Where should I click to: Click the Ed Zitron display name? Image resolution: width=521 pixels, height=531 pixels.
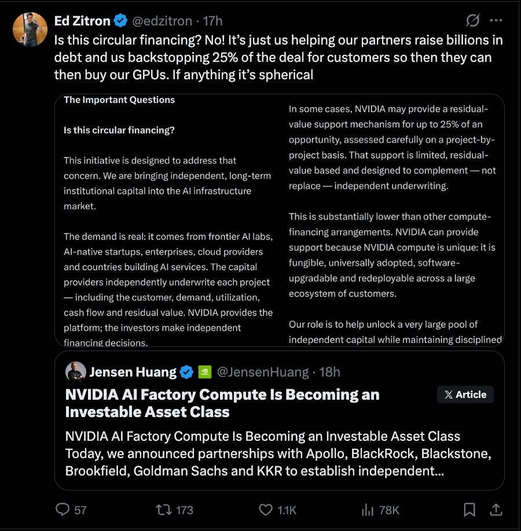point(82,21)
